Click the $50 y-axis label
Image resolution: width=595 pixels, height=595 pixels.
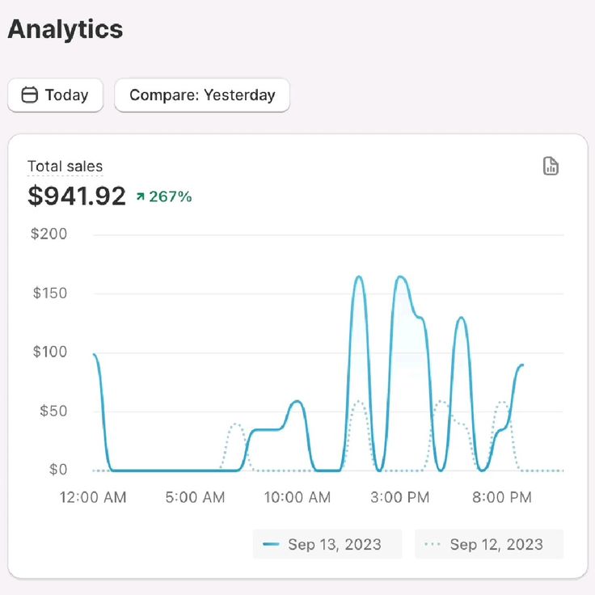tap(53, 411)
